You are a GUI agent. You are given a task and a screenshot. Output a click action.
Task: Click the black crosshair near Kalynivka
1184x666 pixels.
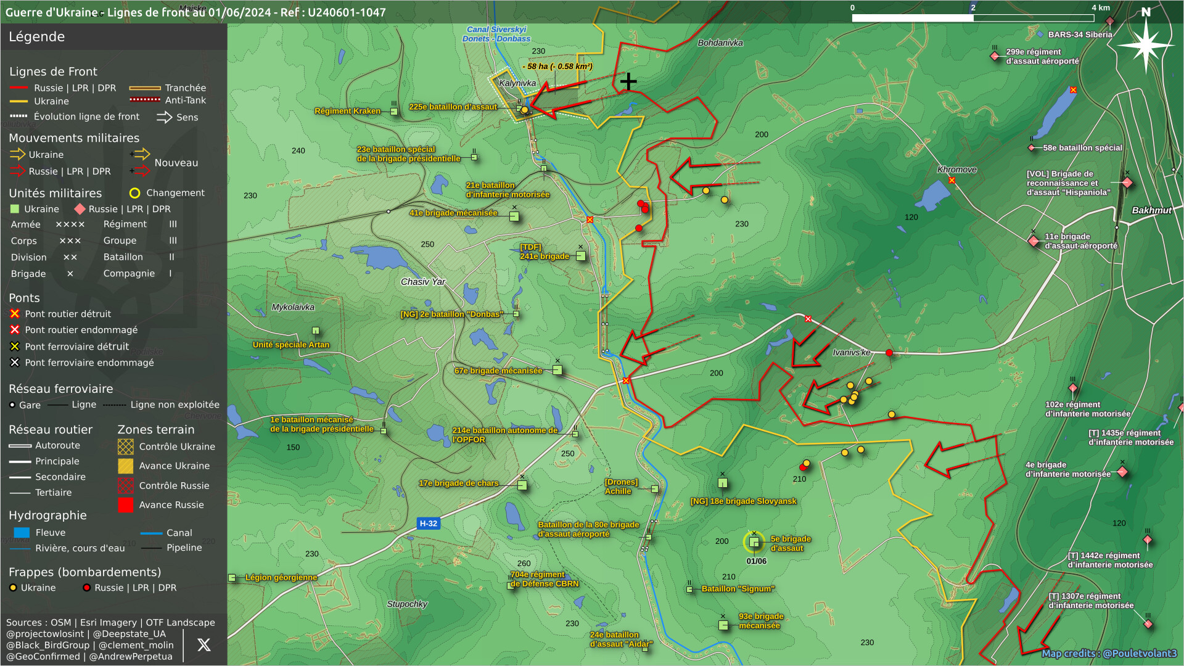(x=628, y=81)
